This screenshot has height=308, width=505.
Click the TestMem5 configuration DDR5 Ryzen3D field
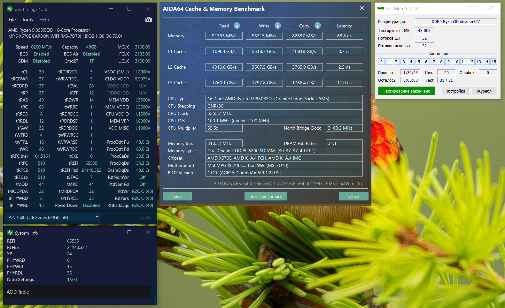456,21
